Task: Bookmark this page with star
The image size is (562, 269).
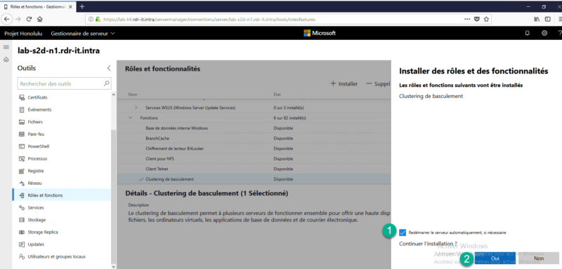Action: coord(486,20)
